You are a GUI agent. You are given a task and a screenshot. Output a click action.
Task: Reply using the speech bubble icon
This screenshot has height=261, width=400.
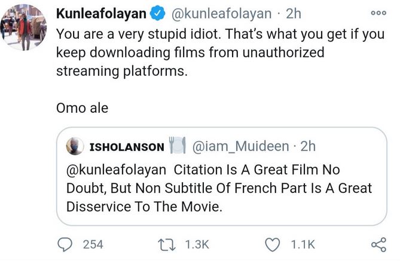pyautogui.click(x=67, y=244)
